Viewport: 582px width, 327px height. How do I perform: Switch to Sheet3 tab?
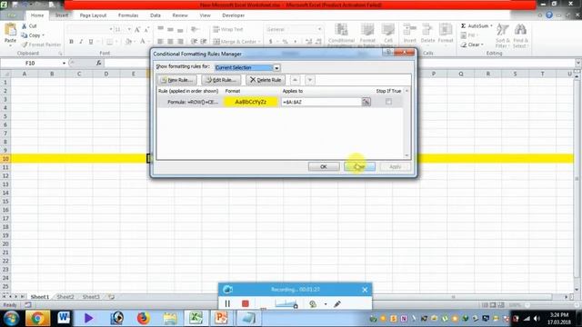pos(91,297)
